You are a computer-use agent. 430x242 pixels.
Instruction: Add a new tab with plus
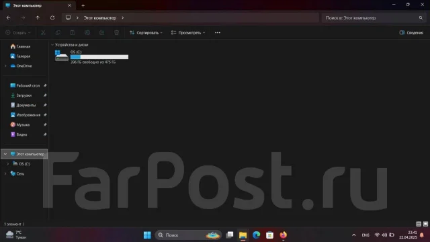83,5
